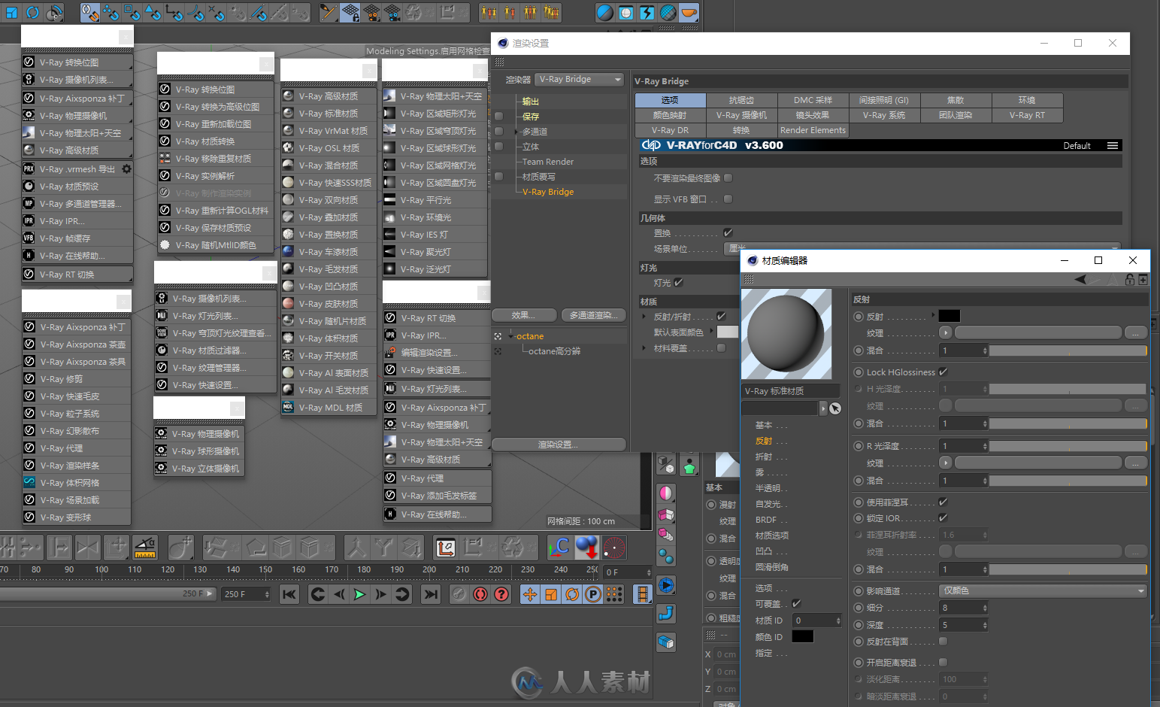
Task: Click the 默认表面颜色 gray swatch
Action: (727, 332)
